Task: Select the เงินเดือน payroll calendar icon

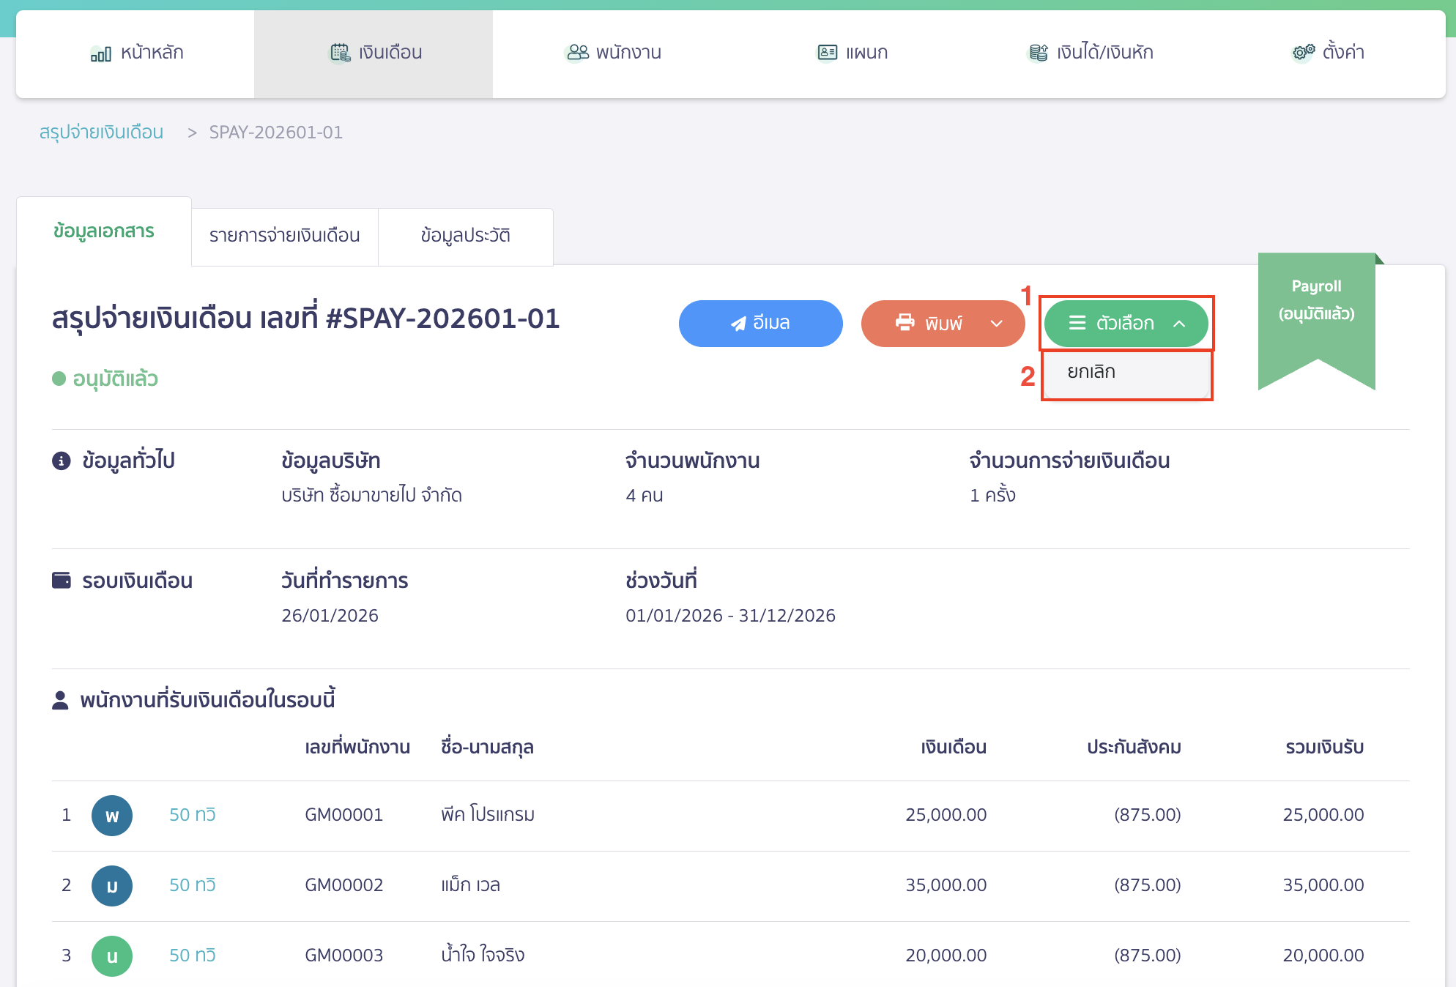Action: coord(339,51)
